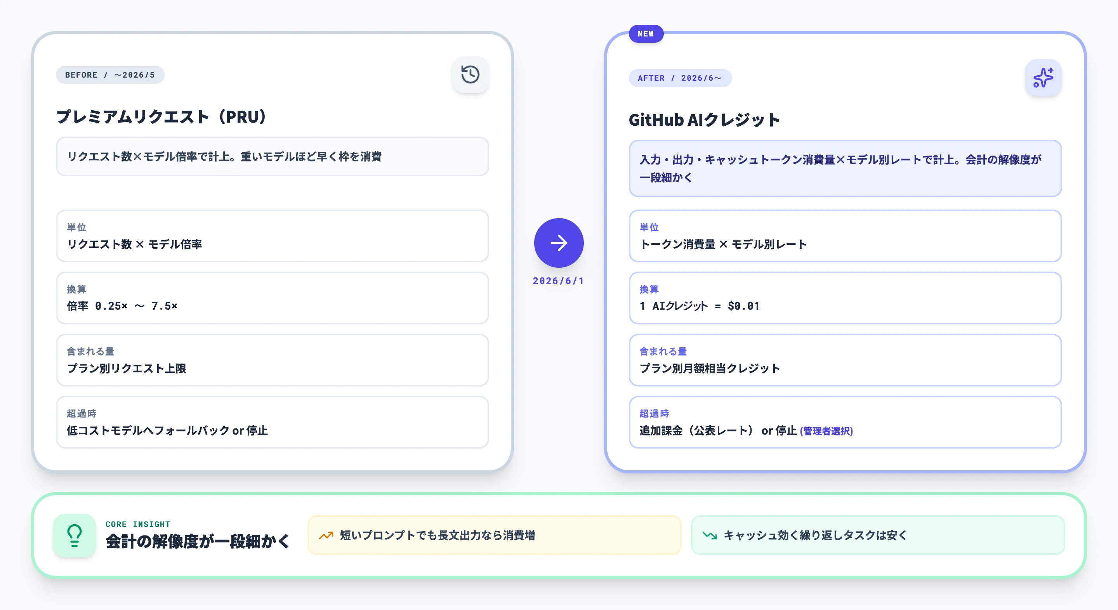Click the 低コストモデルへフォールバック or 停止 row
Image resolution: width=1118 pixels, height=610 pixels.
[x=272, y=422]
